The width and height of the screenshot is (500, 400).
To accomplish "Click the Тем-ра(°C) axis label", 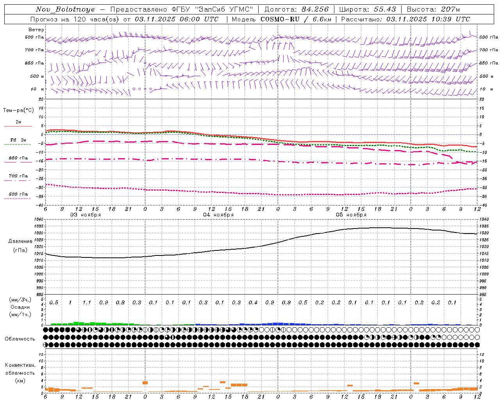I will point(18,111).
